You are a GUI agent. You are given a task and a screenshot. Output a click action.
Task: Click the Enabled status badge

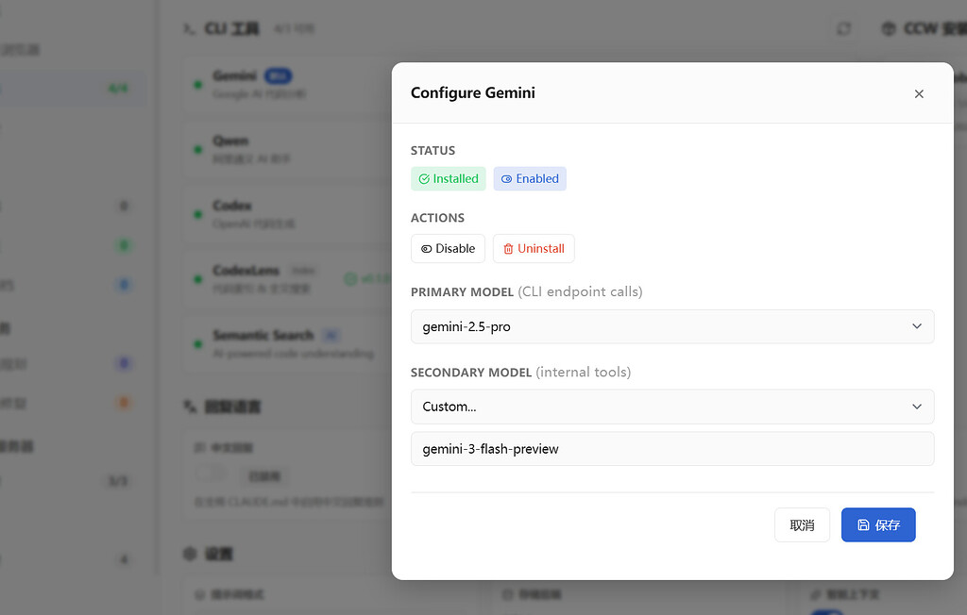tap(530, 178)
